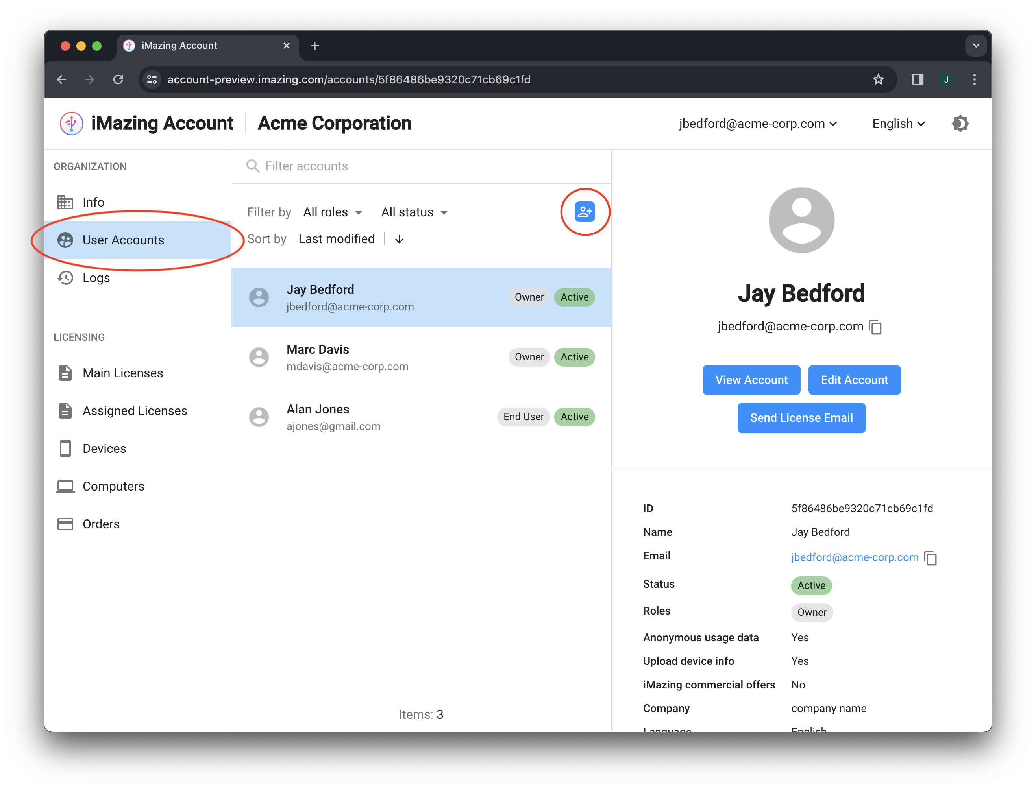Open the English language dropdown
Image resolution: width=1036 pixels, height=790 pixels.
coord(899,124)
